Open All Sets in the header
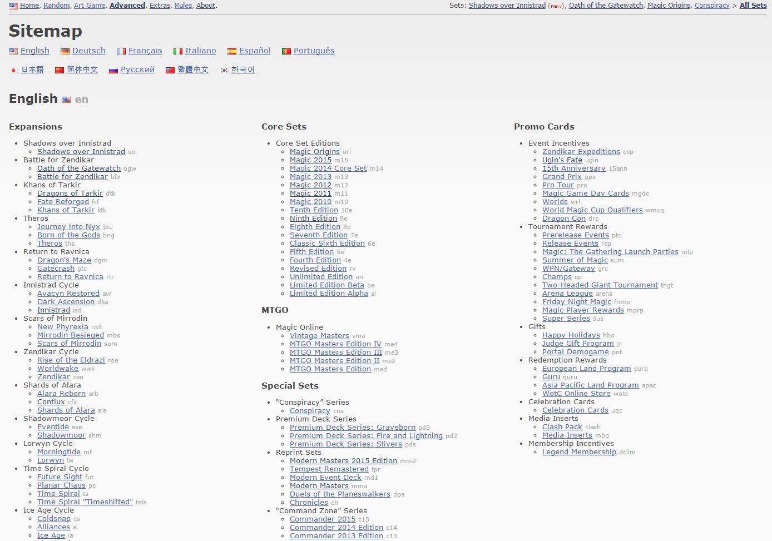Viewport: 772px width, 541px height. pos(753,6)
